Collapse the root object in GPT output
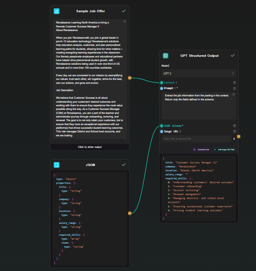This screenshot has height=271, width=256. [x=165, y=159]
